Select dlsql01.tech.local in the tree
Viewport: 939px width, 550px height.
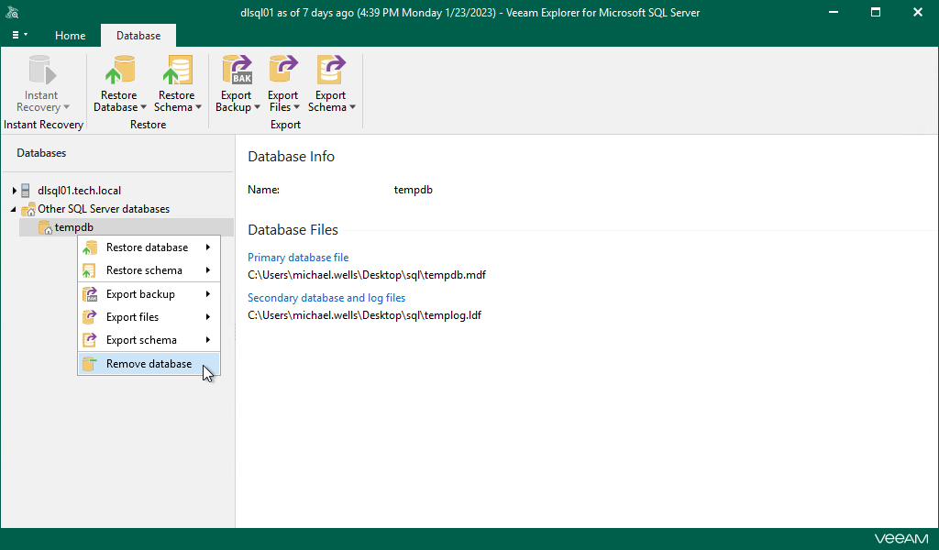click(x=79, y=191)
